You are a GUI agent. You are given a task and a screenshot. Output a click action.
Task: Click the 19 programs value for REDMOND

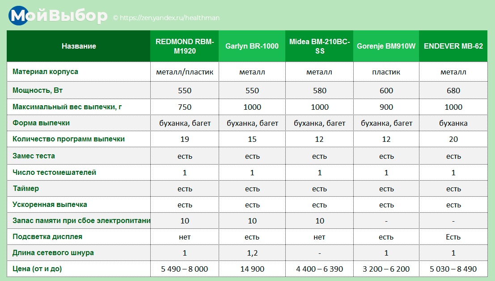pos(185,139)
